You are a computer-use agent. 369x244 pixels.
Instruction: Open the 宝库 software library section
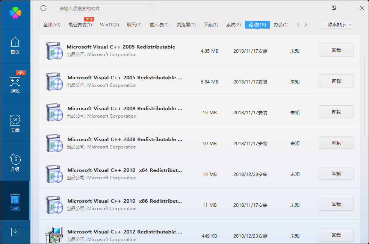click(x=15, y=124)
